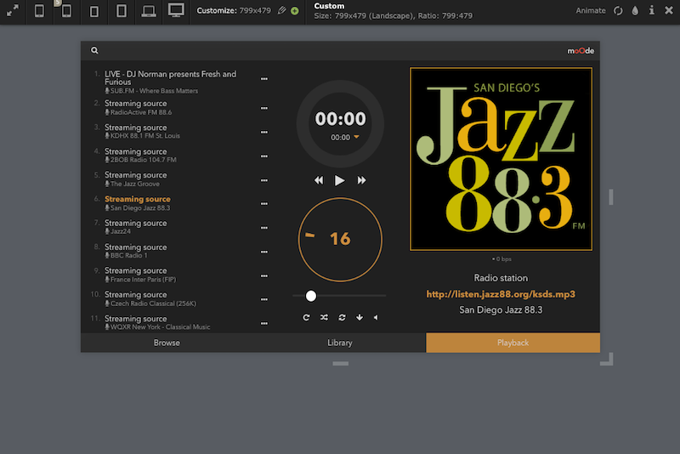Viewport: 680px width, 454px height.
Task: Open the menu for Jazz24
Action: click(x=264, y=228)
